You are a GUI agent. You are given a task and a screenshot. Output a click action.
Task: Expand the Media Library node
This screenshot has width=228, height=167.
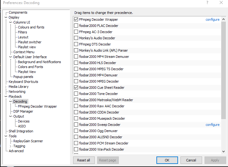(6, 87)
